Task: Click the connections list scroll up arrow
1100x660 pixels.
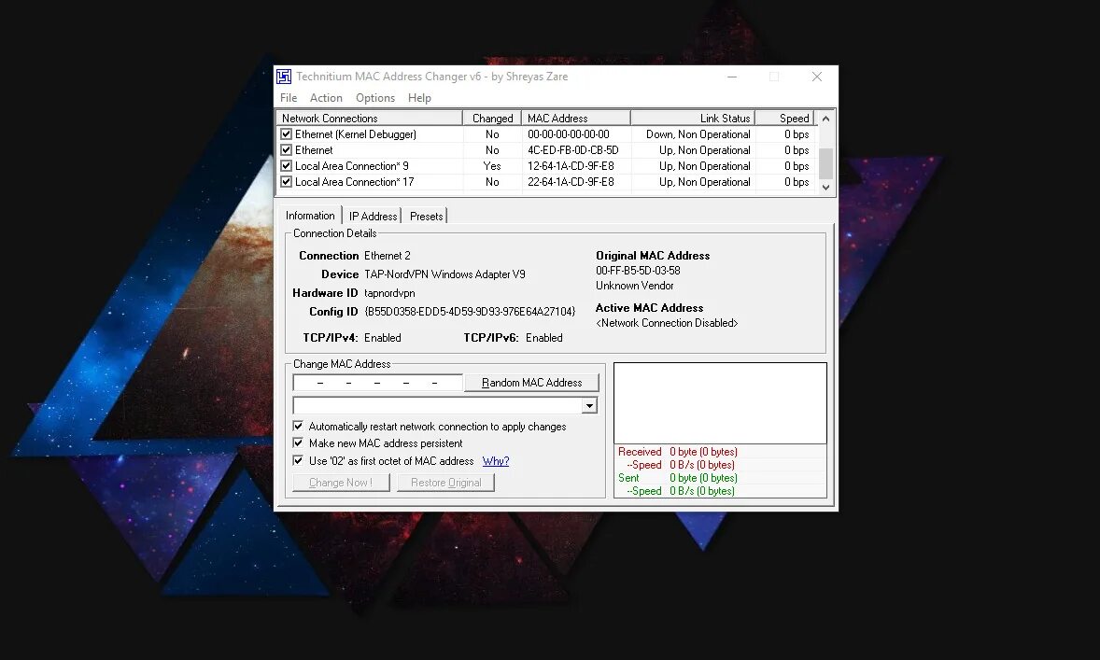Action: click(x=825, y=119)
